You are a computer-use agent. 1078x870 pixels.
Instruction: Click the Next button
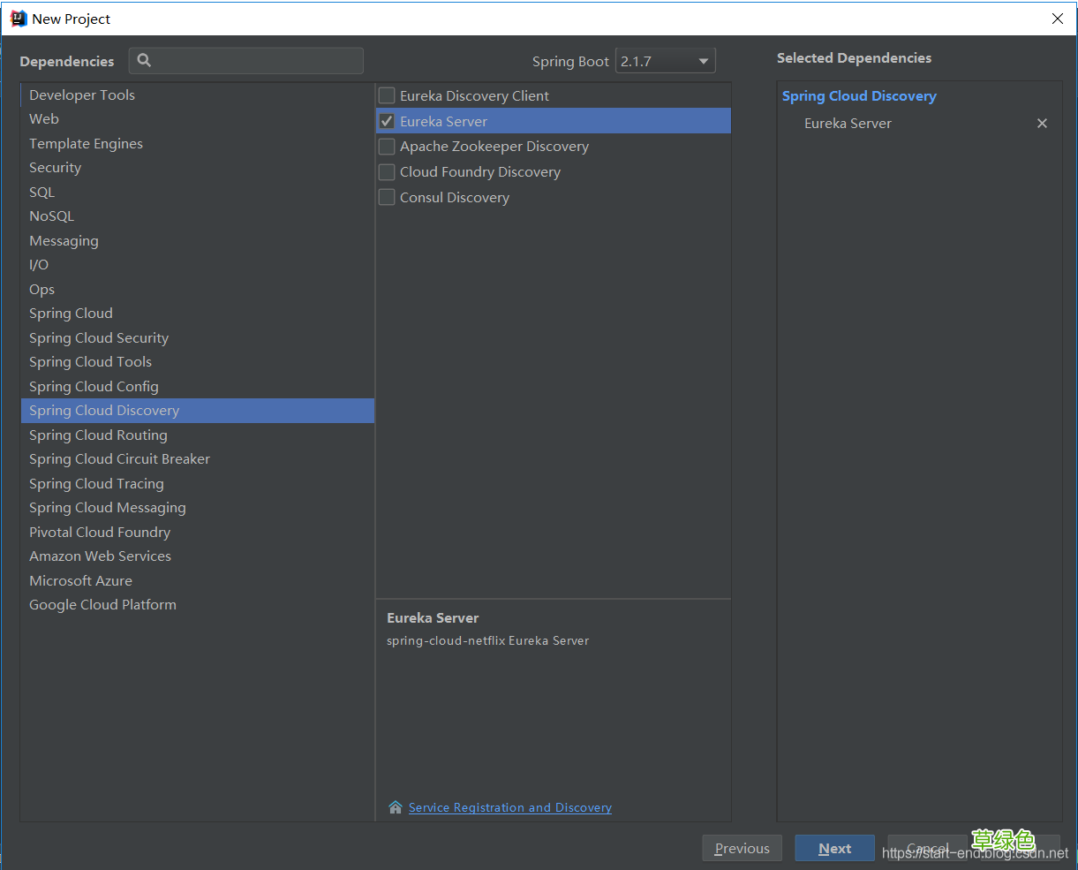point(834,848)
